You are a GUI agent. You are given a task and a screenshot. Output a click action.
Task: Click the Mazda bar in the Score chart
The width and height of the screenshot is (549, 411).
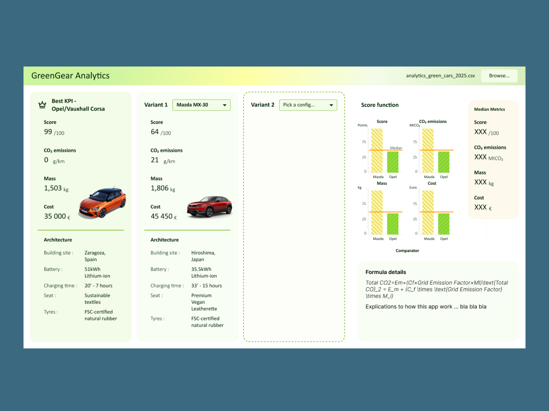coord(377,151)
